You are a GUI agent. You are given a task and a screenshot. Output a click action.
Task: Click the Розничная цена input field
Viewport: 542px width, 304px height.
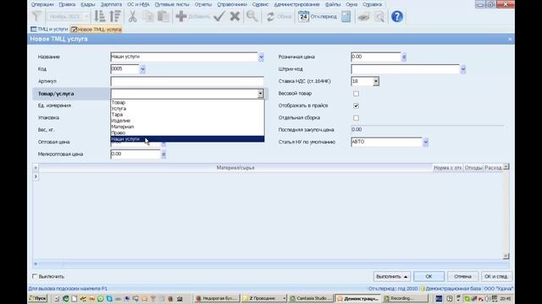tap(376, 57)
